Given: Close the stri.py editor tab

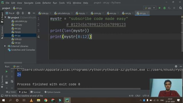Looking at the screenshot, I should coord(148,13).
